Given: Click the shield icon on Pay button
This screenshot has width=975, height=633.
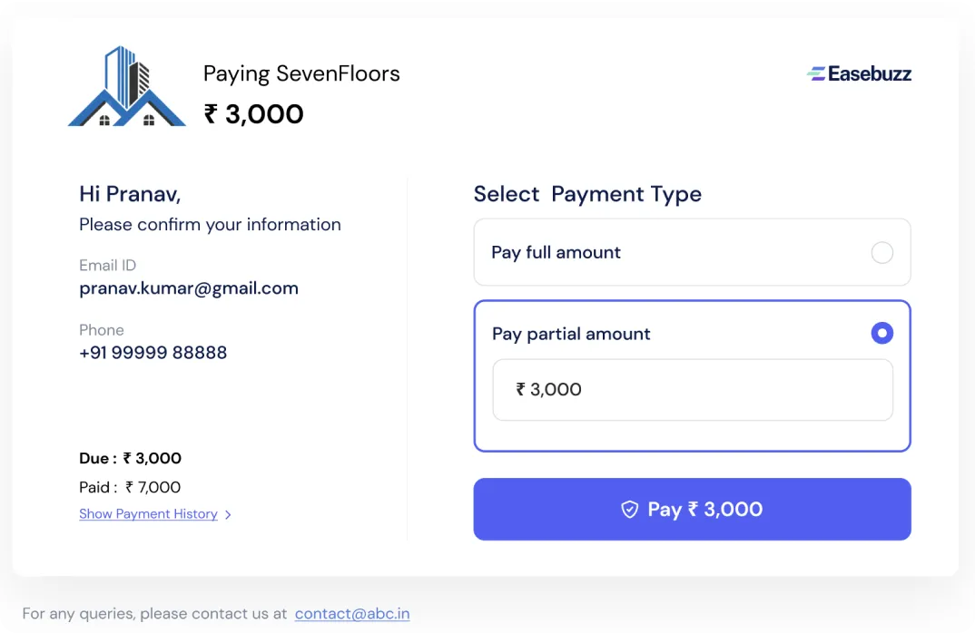Looking at the screenshot, I should tap(629, 510).
